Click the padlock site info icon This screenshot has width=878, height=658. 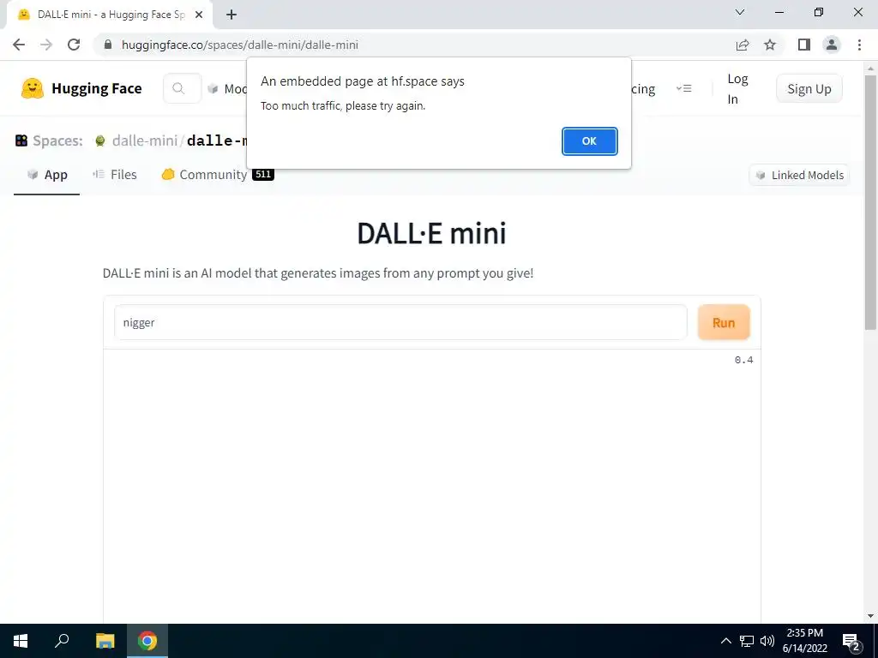(x=108, y=45)
